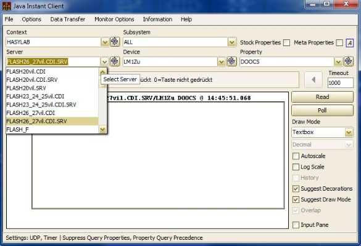The image size is (361, 246).
Task: Check the Autoscale option
Action: pyautogui.click(x=296, y=156)
